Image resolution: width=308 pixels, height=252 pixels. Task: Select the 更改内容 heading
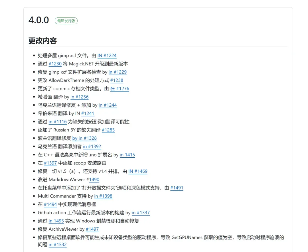pos(42,41)
